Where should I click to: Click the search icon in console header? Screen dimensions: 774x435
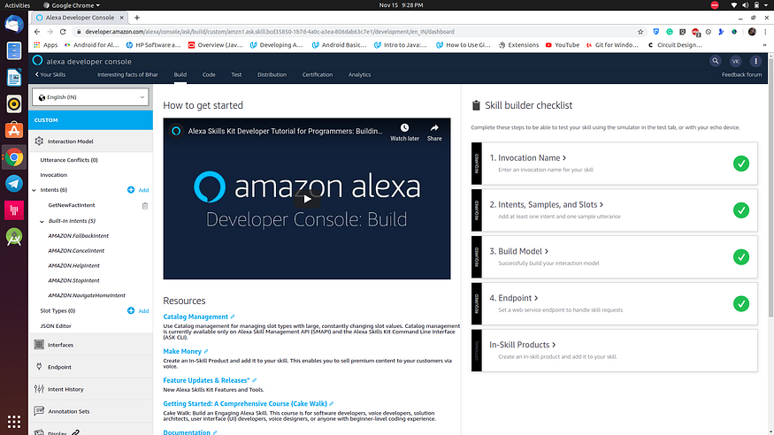tap(715, 61)
